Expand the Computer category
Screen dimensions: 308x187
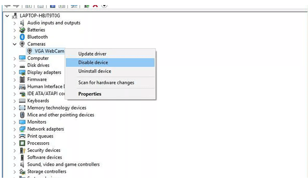14,59
